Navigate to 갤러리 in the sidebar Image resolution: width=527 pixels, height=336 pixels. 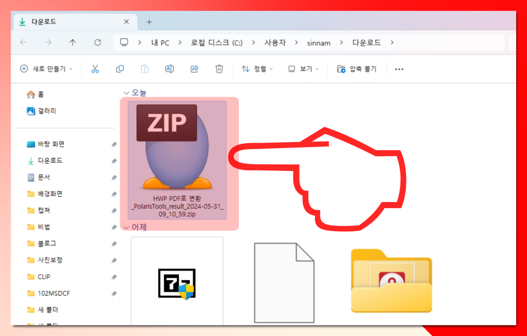point(43,111)
